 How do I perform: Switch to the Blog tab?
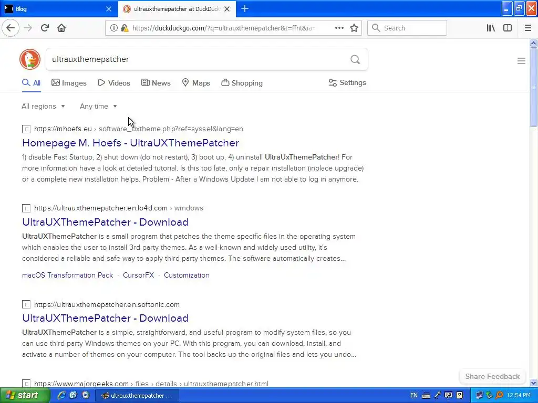(58, 9)
